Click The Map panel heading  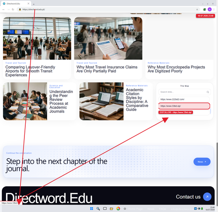(184, 86)
